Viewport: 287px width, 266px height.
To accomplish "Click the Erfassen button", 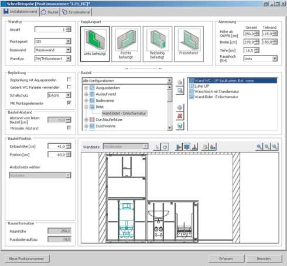I will click(226, 258).
